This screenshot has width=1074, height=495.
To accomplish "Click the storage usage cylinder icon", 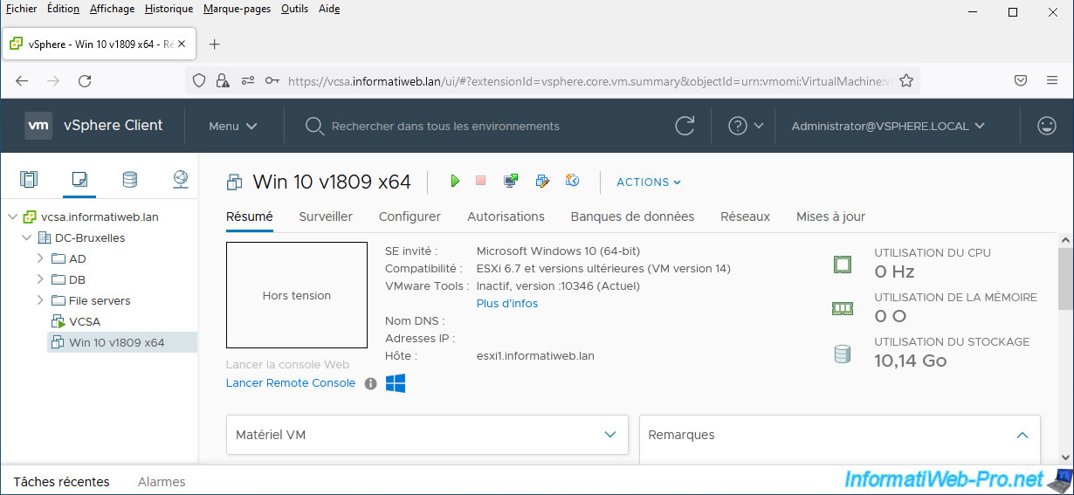I will (x=842, y=354).
